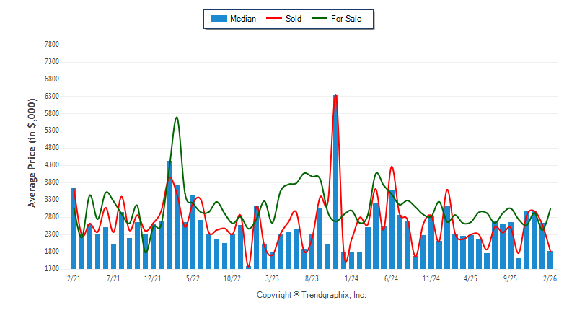Click the 12/21 x-axis label
The width and height of the screenshot is (577, 313).
(x=153, y=278)
